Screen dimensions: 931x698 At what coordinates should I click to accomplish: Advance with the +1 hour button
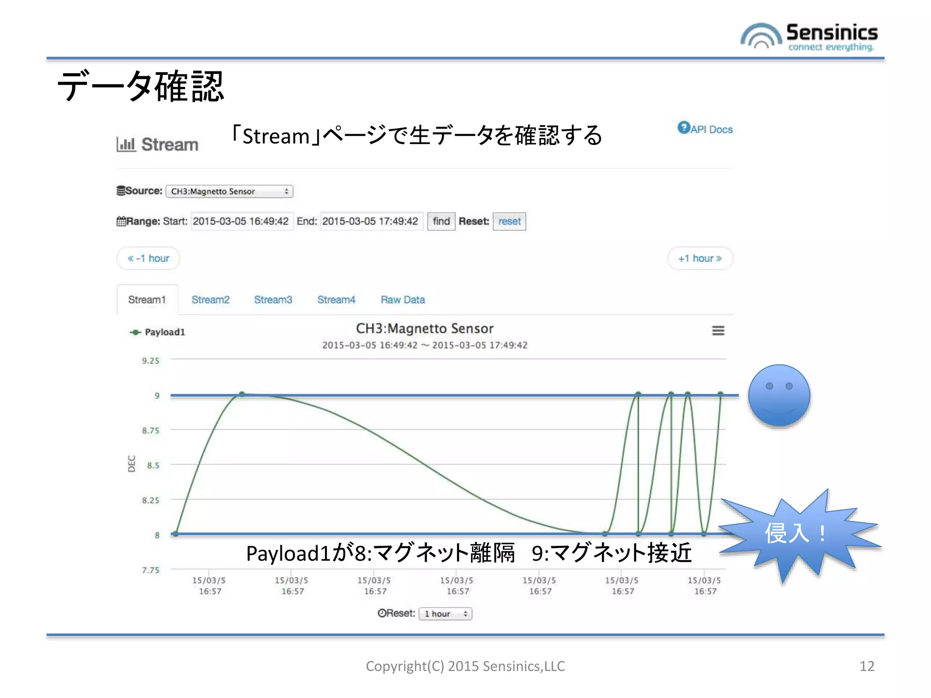[700, 258]
